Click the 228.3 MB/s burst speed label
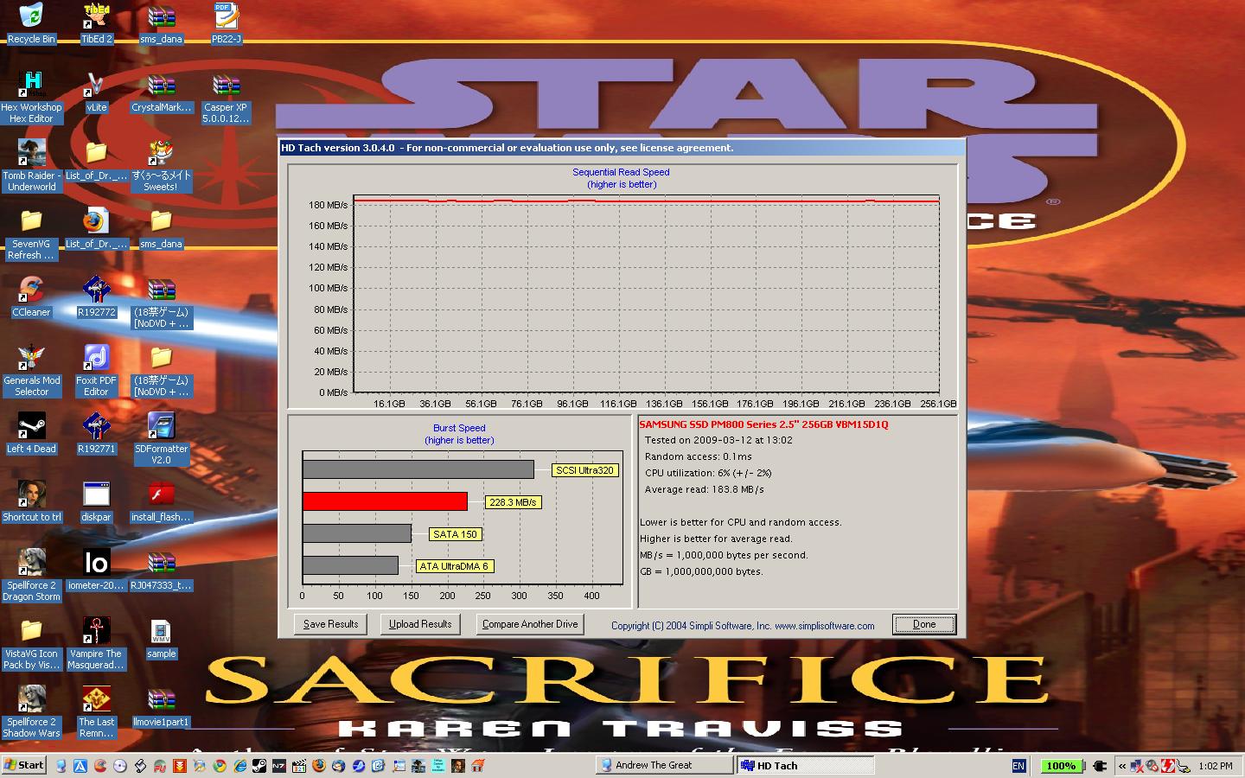This screenshot has width=1245, height=778. click(513, 502)
